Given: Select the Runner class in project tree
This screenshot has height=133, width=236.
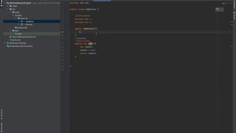Looking at the screenshot, I should [x=29, y=25].
